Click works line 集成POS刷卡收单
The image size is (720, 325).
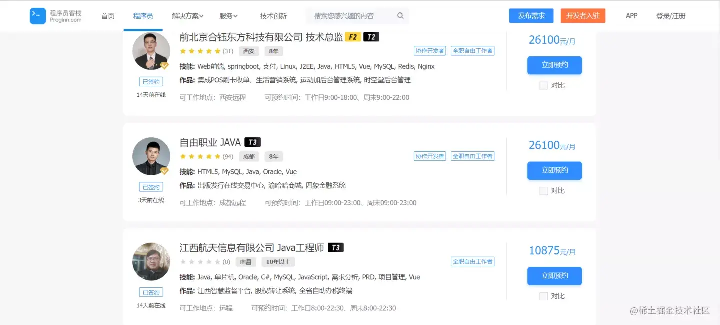click(x=295, y=80)
